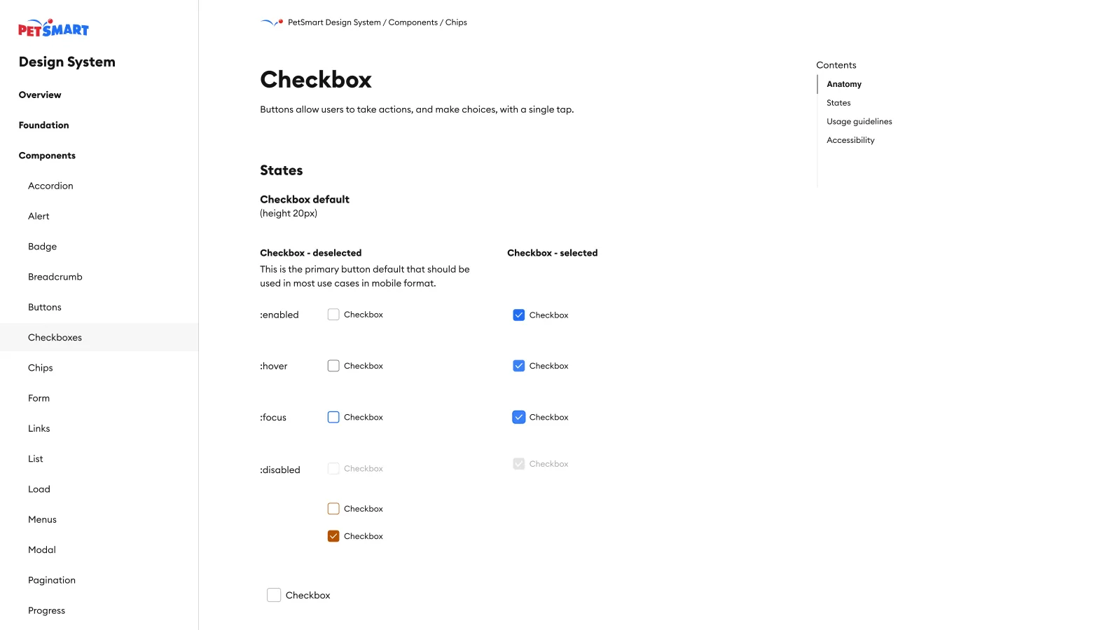Check the focus deselected checkbox
Viewport: 1120px width, 630px height.
(333, 417)
